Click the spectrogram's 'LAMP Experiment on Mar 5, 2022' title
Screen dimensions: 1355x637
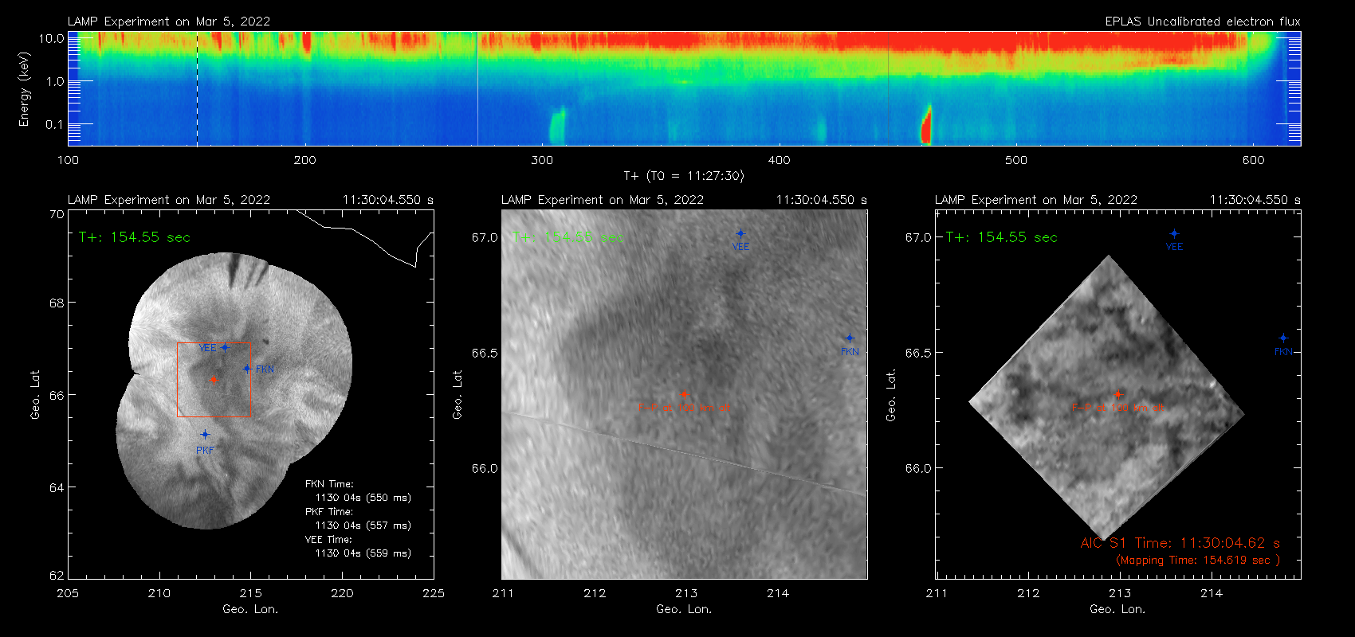pyautogui.click(x=169, y=21)
